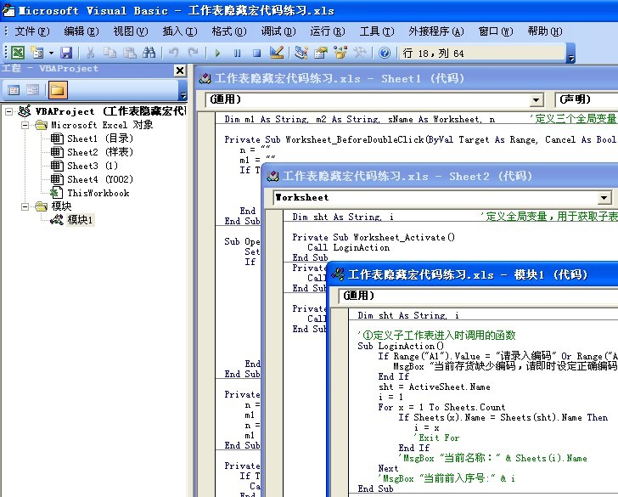Click the Break pause icon
Viewport: 618px width, 497px height.
click(237, 53)
